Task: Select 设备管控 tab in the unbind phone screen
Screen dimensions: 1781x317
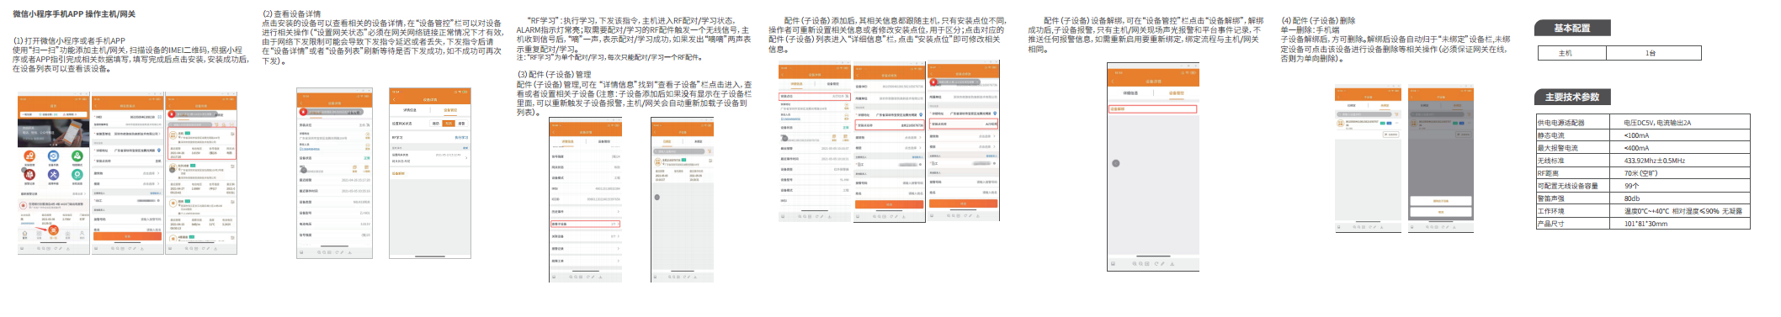Action: coord(1176,93)
